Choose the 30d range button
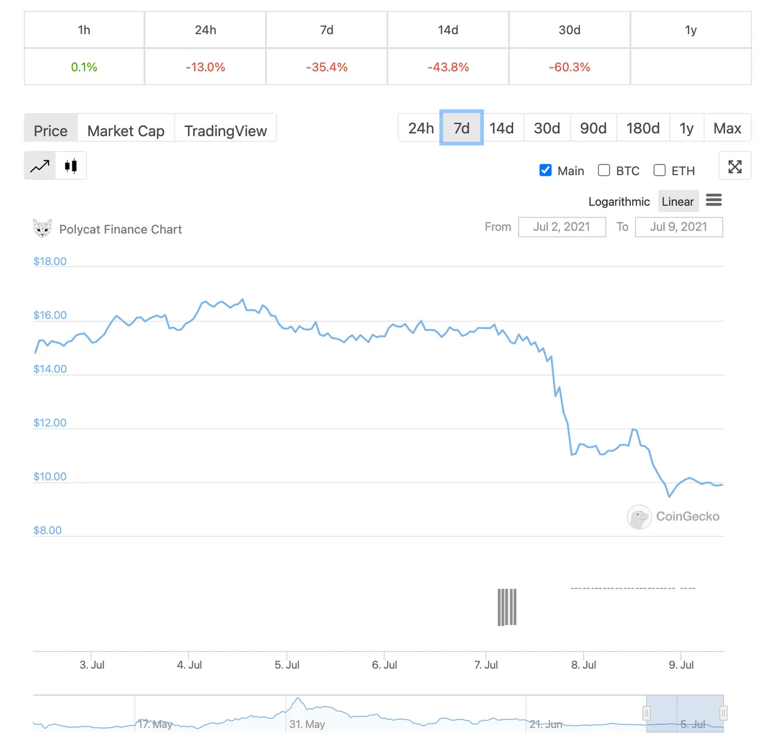The width and height of the screenshot is (778, 746). click(547, 128)
